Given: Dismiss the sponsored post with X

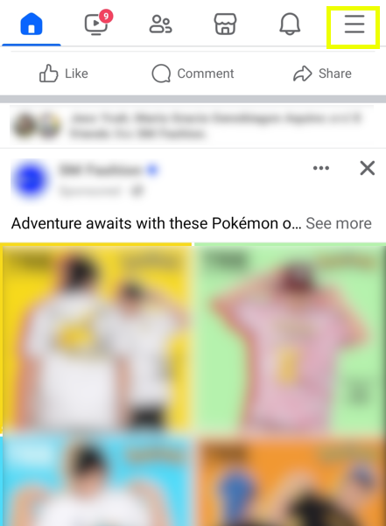Looking at the screenshot, I should pyautogui.click(x=368, y=168).
